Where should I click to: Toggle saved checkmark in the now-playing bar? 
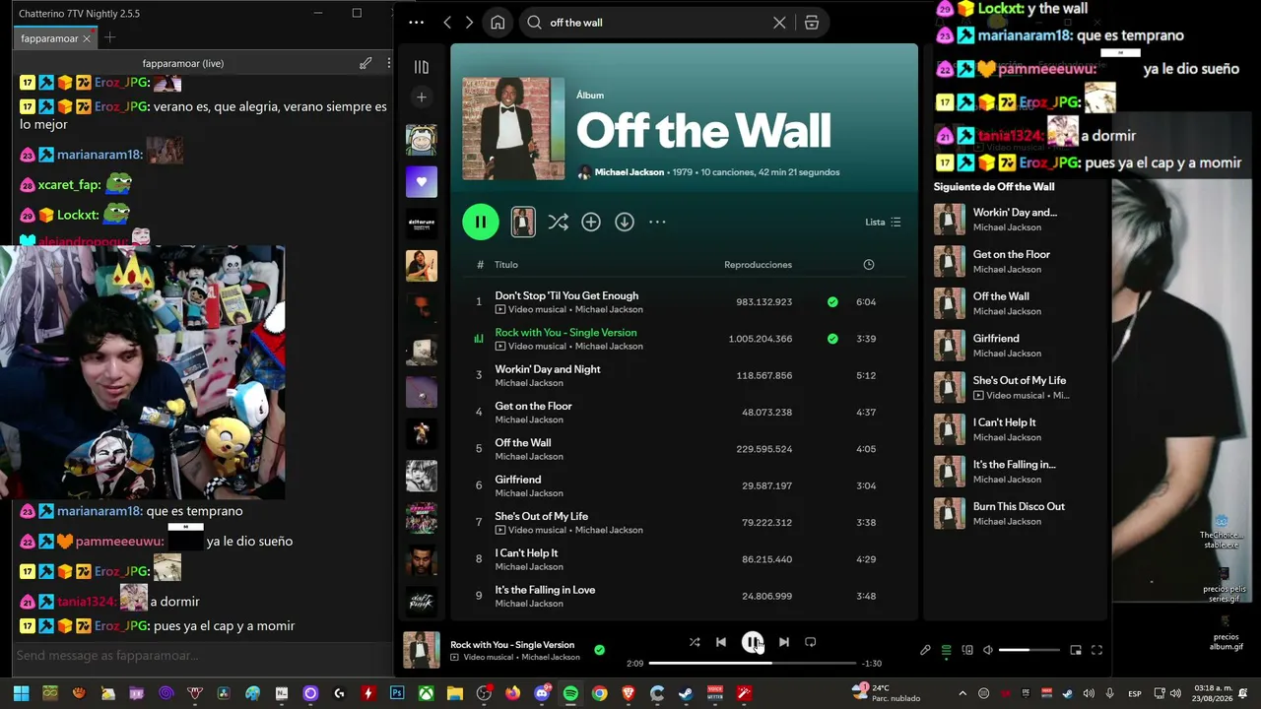(599, 650)
